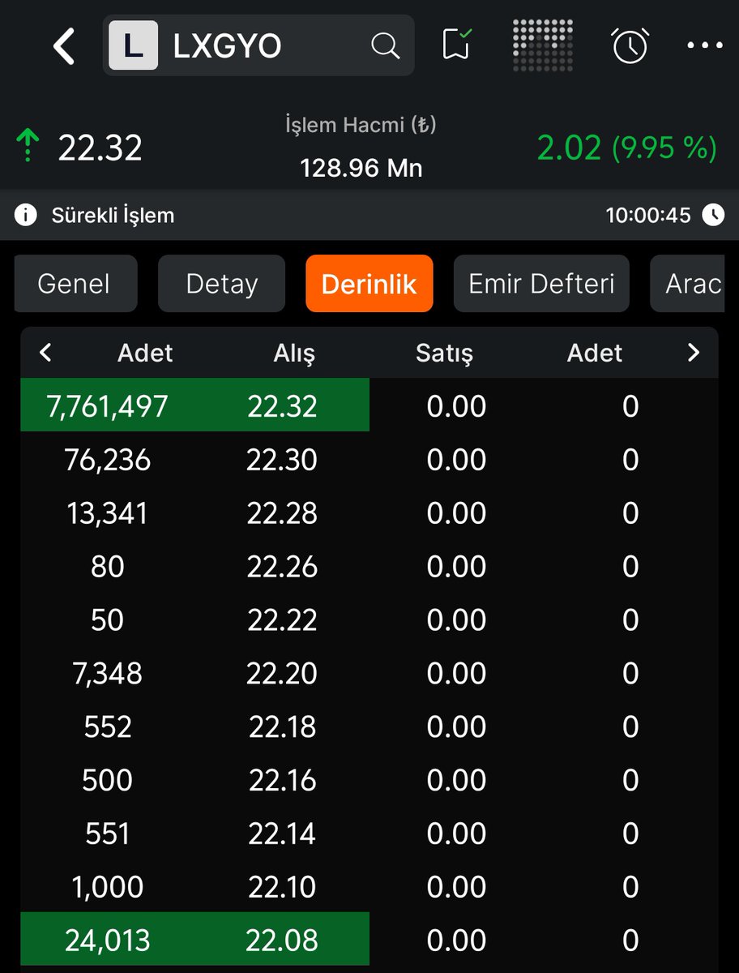The image size is (739, 973).
Task: Select the quantity 551 cell
Action: click(107, 834)
